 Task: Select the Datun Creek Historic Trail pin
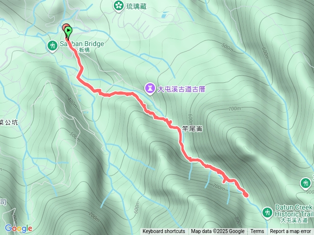coord(267,212)
